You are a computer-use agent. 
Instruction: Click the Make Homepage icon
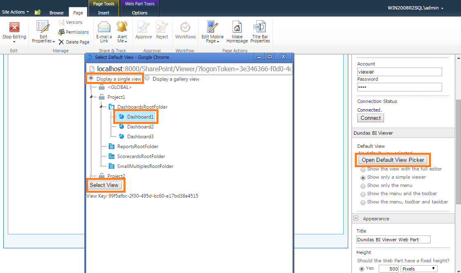pos(237,27)
